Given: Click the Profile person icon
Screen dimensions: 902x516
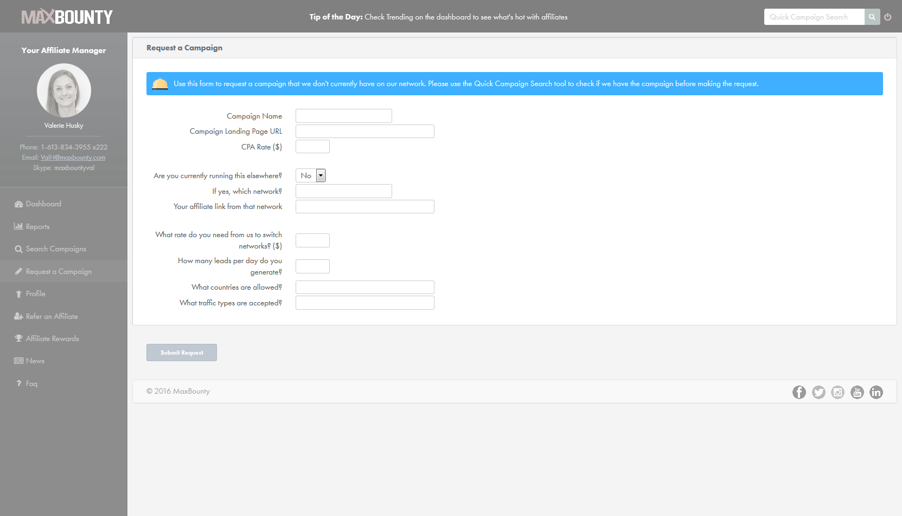Looking at the screenshot, I should click(x=18, y=294).
